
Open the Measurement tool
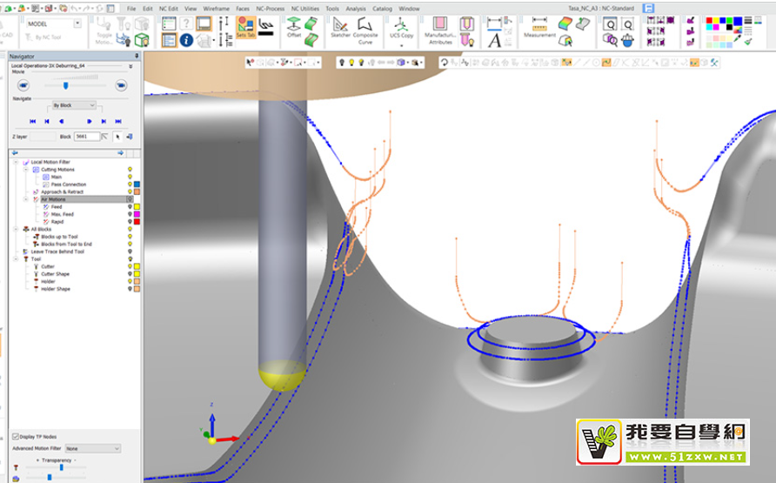click(x=539, y=23)
